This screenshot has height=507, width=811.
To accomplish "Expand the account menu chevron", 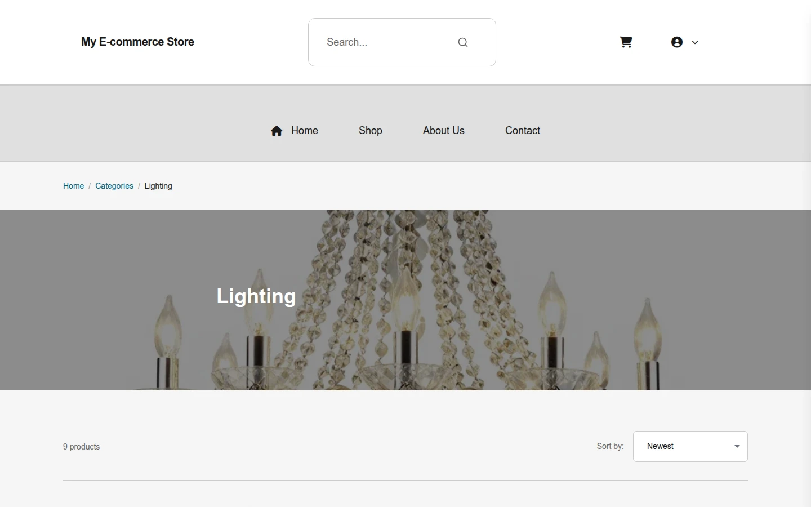I will pos(695,42).
